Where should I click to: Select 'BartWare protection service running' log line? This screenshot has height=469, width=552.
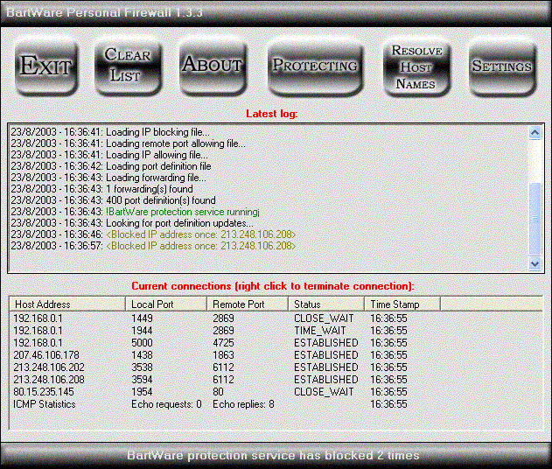pos(136,212)
